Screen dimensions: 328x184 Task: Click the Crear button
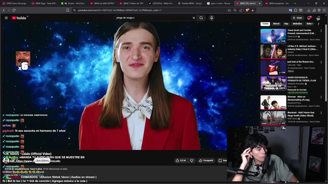click(x=297, y=18)
